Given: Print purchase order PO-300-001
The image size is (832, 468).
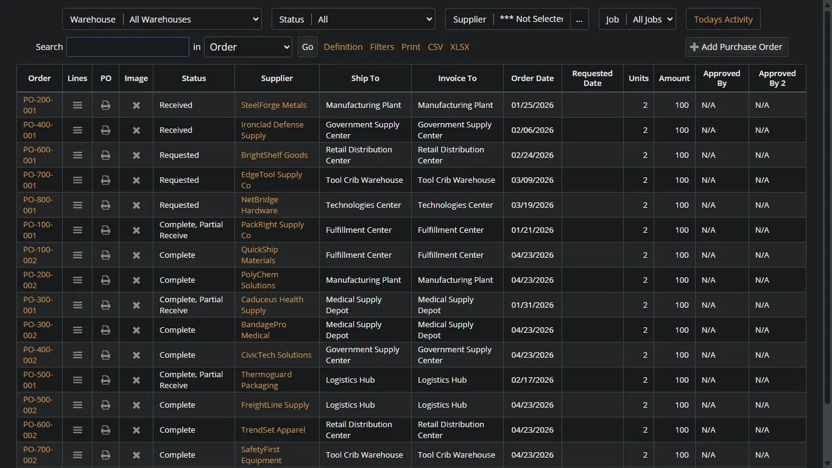Looking at the screenshot, I should (105, 305).
